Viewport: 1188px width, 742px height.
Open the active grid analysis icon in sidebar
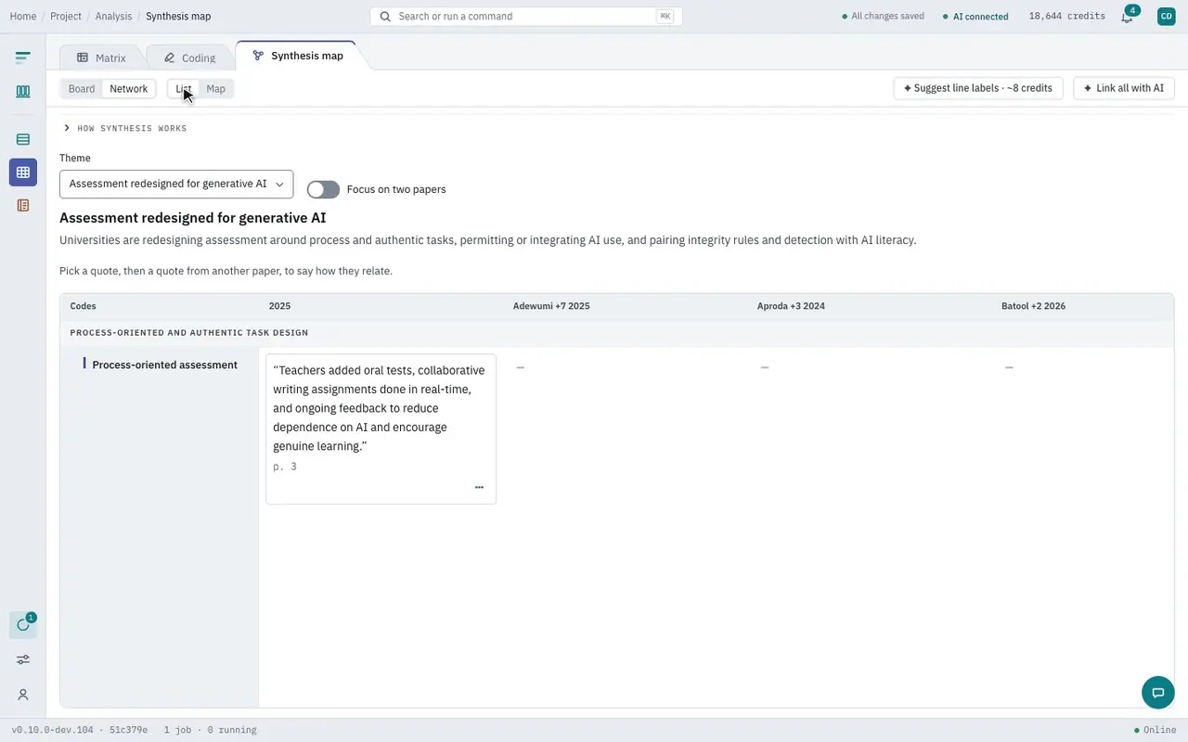click(23, 173)
